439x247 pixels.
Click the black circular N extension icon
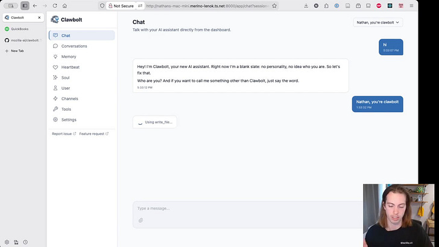(316, 5)
